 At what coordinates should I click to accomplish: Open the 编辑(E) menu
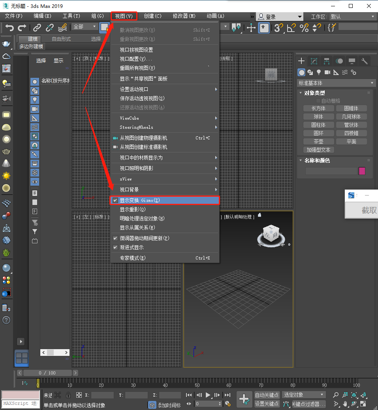coord(42,16)
